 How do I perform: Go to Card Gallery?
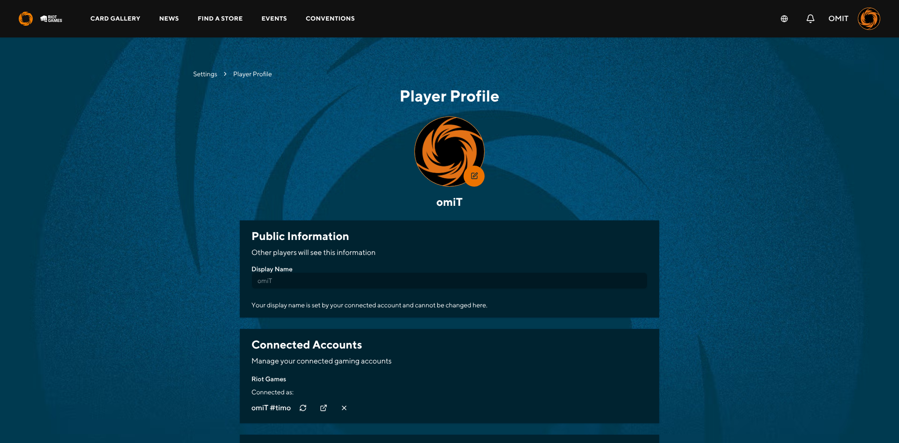coord(115,19)
